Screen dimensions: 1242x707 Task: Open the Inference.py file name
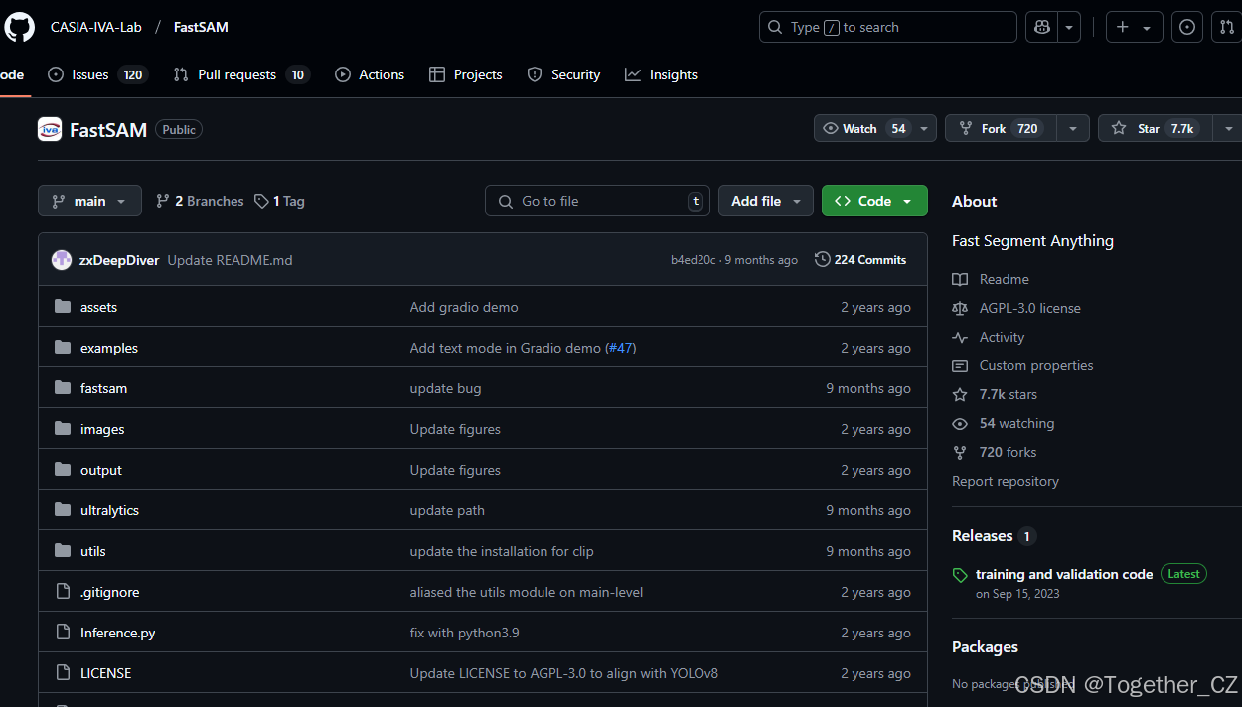coord(117,633)
